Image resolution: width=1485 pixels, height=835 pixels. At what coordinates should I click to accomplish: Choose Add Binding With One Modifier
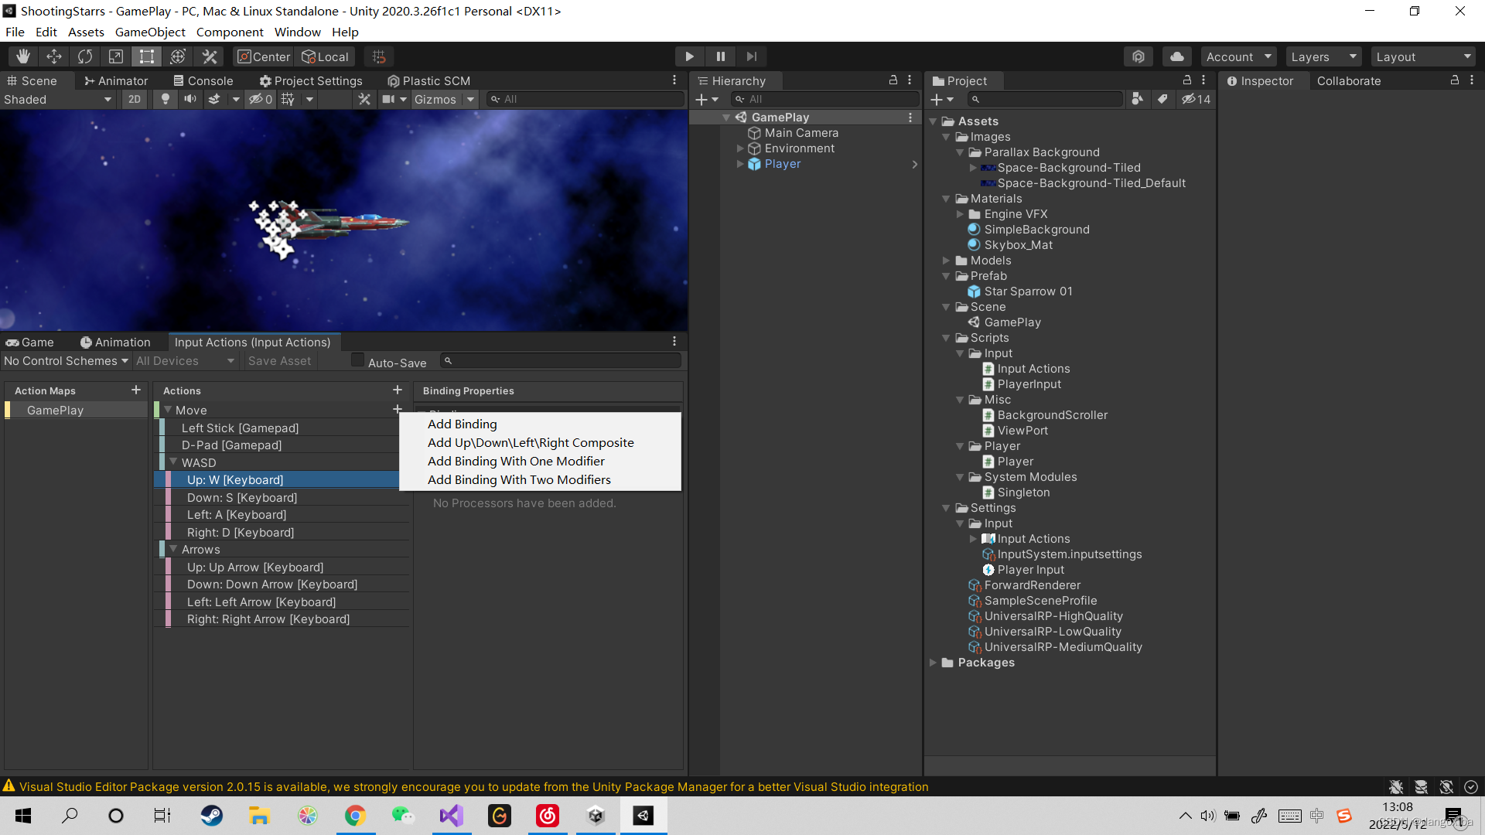(516, 461)
